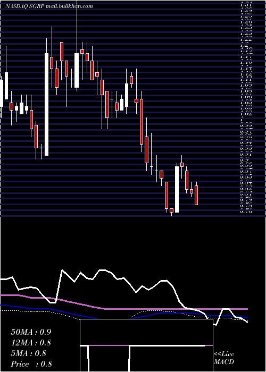Click the 12MA : 0.8 label
The image size is (266, 372).
(31, 343)
